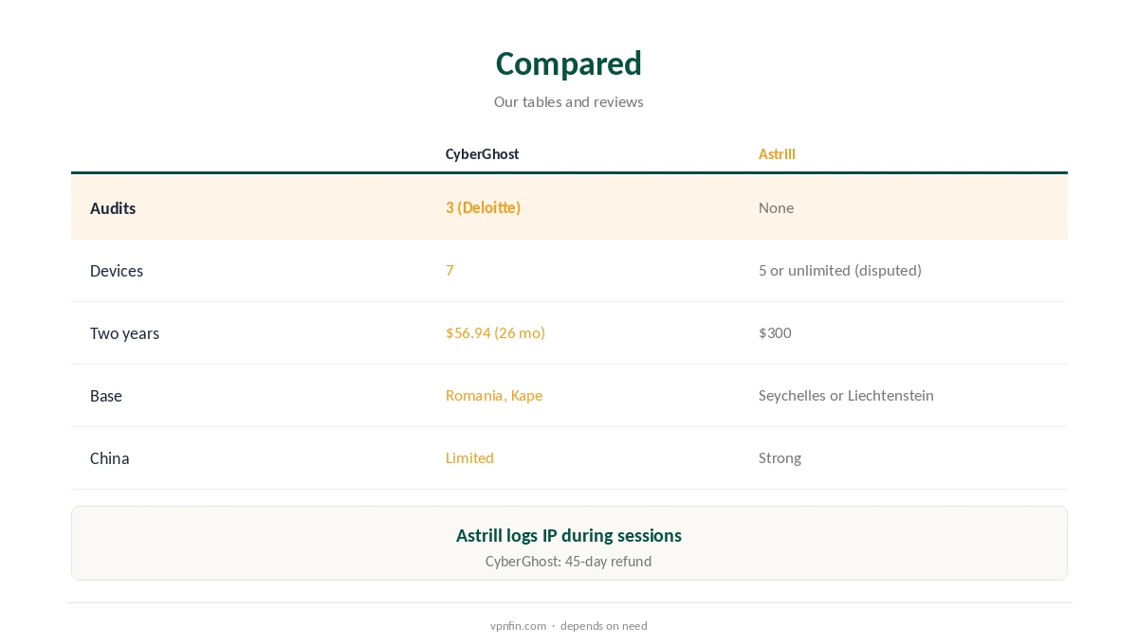
Task: Click 'Seychelles or Liechtenstein' cell
Action: pyautogui.click(x=846, y=396)
